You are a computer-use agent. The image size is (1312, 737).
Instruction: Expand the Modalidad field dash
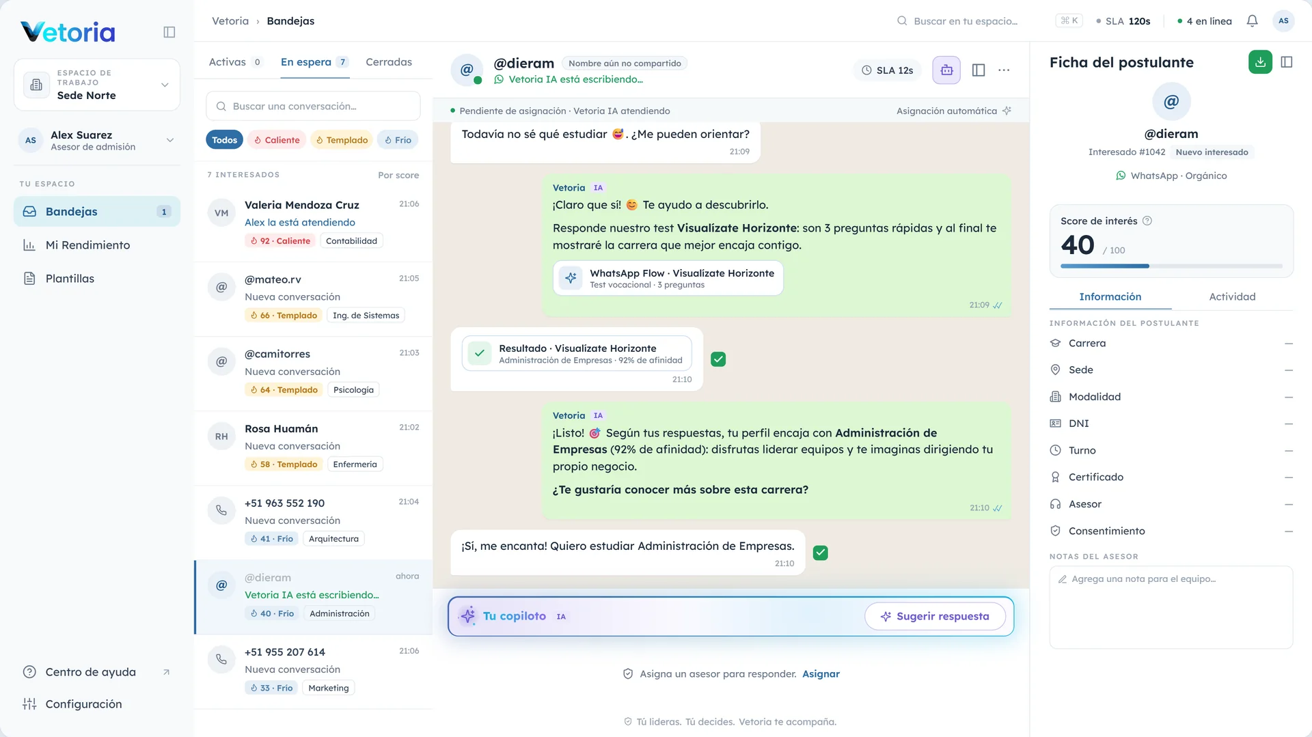1288,397
